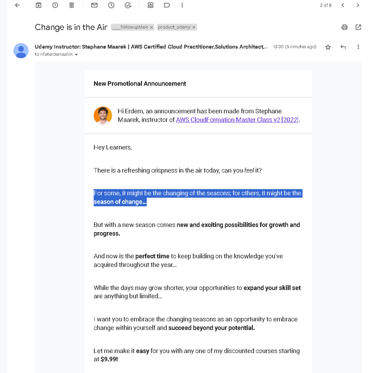
Task: Mark email as unread
Action: 94,5
